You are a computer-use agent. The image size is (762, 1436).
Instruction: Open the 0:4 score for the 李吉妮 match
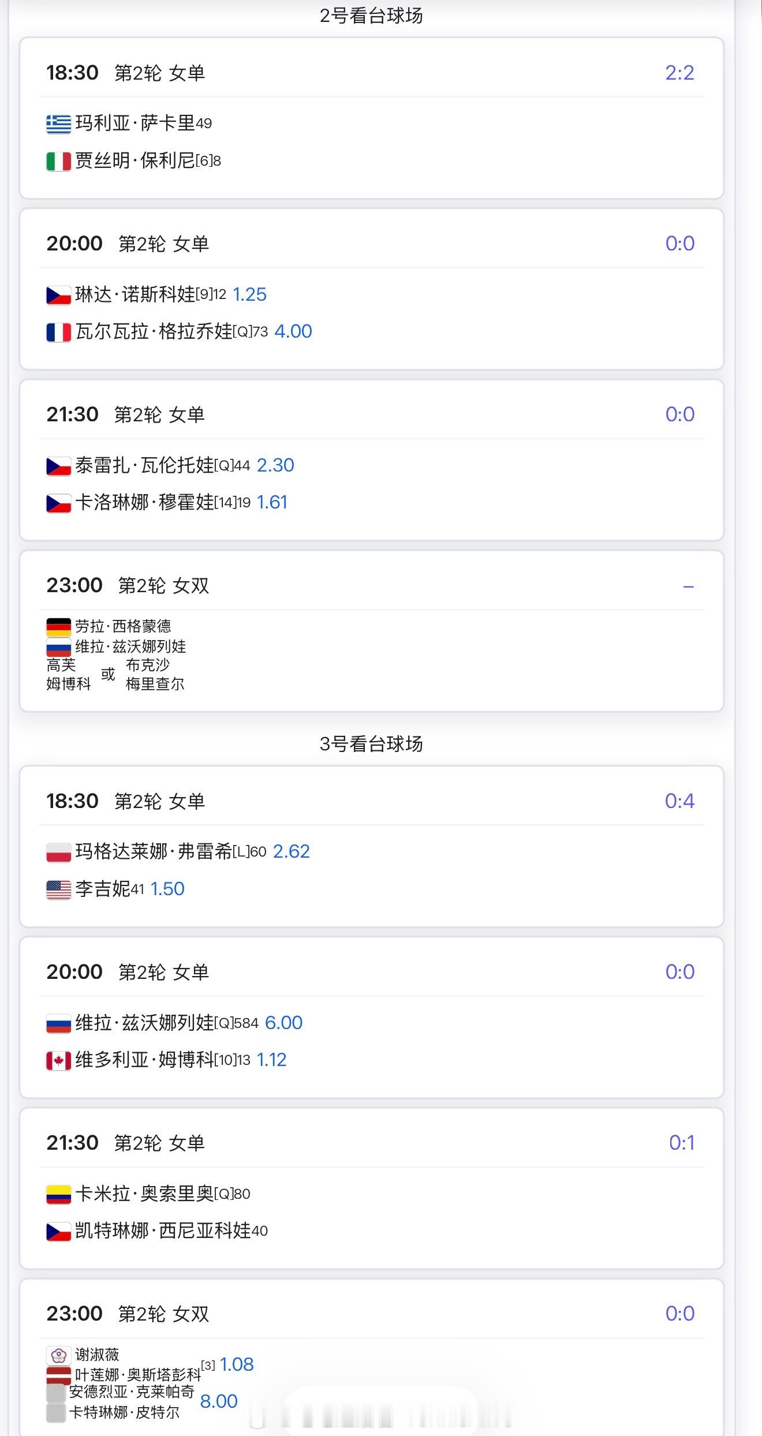(x=679, y=801)
